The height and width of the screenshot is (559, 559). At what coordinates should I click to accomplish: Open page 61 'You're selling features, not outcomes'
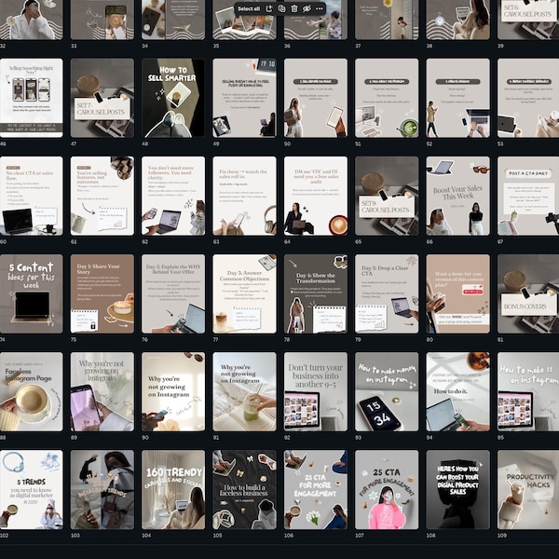pyautogui.click(x=102, y=196)
